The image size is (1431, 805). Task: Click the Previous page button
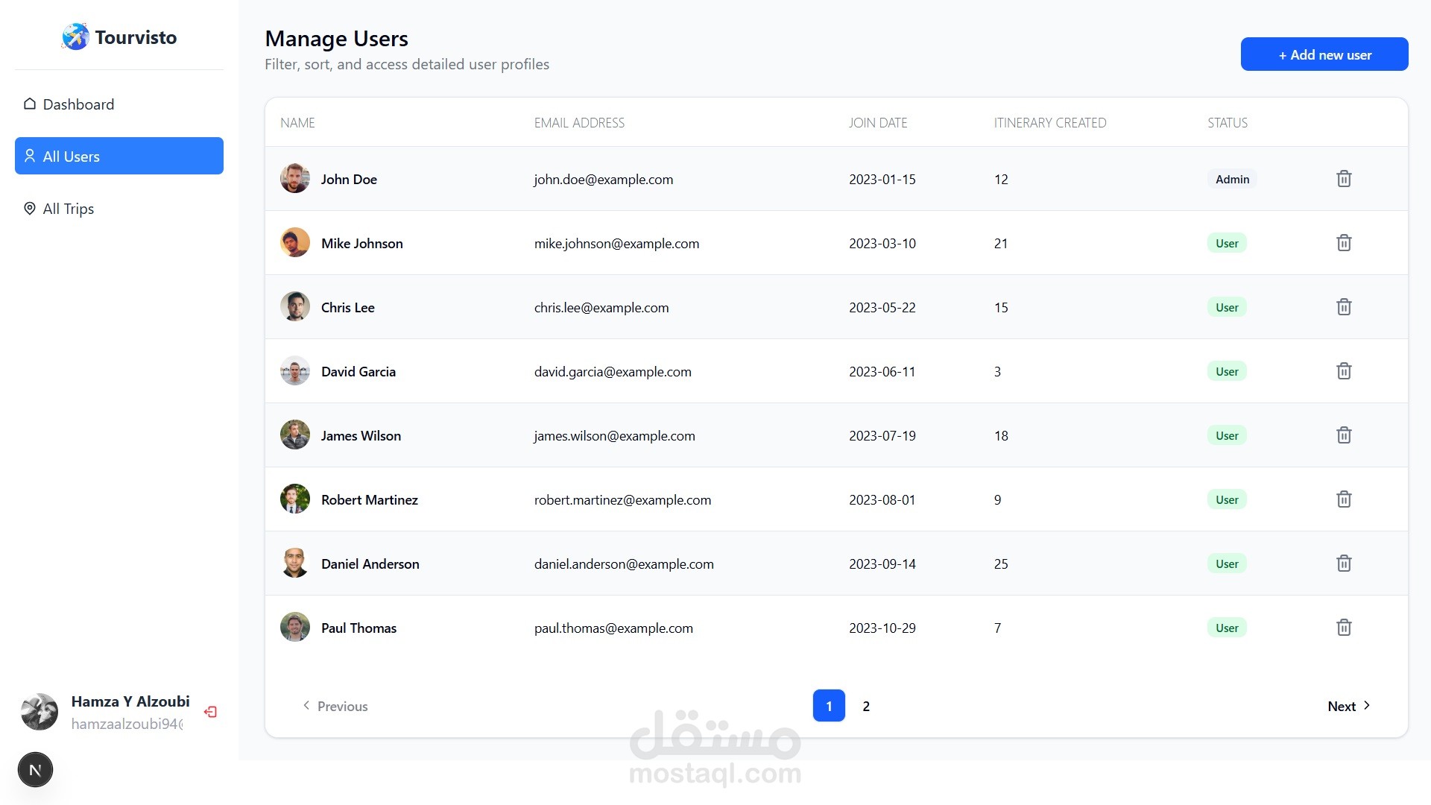335,706
